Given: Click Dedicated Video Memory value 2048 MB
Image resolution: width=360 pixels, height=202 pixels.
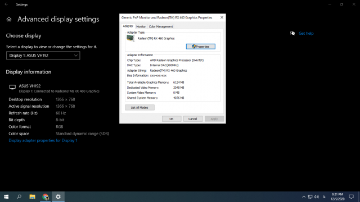Looking at the screenshot, I should (x=179, y=88).
